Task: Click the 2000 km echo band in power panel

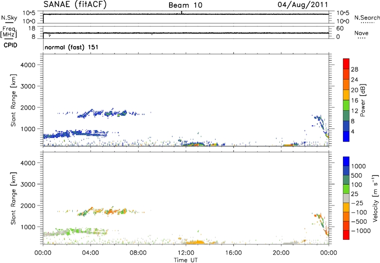Action: point(104,113)
